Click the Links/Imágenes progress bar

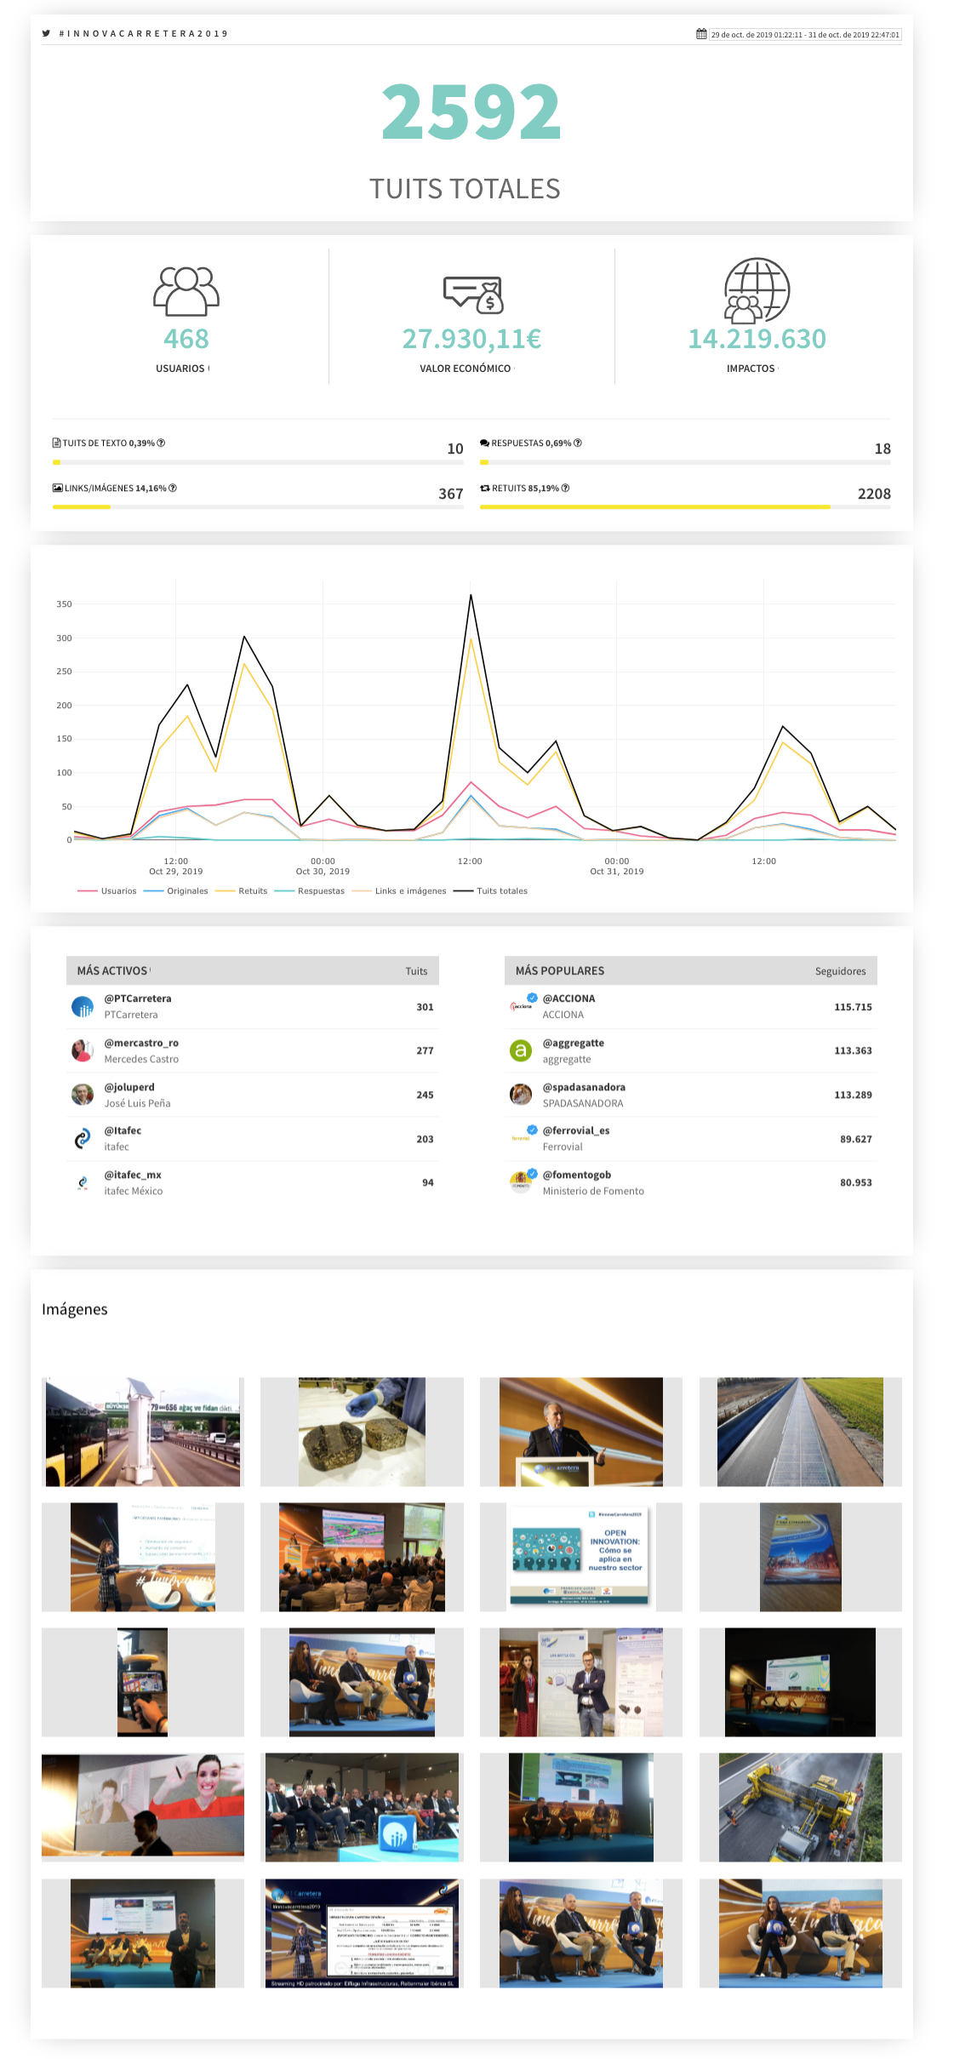click(x=258, y=506)
